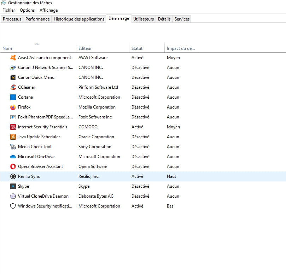Select the Foxit PhantomPDF SpeedLa... name
286x274 pixels.
[x=45, y=117]
